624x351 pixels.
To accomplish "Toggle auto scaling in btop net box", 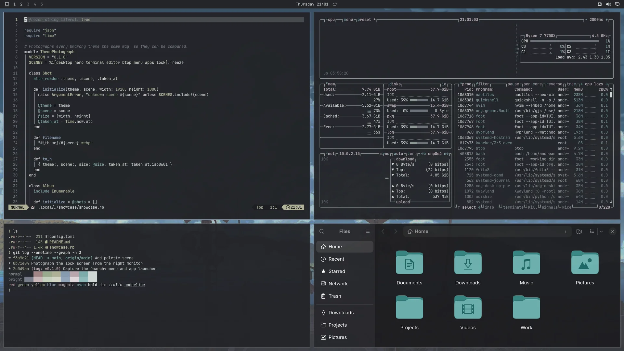I will coord(398,154).
